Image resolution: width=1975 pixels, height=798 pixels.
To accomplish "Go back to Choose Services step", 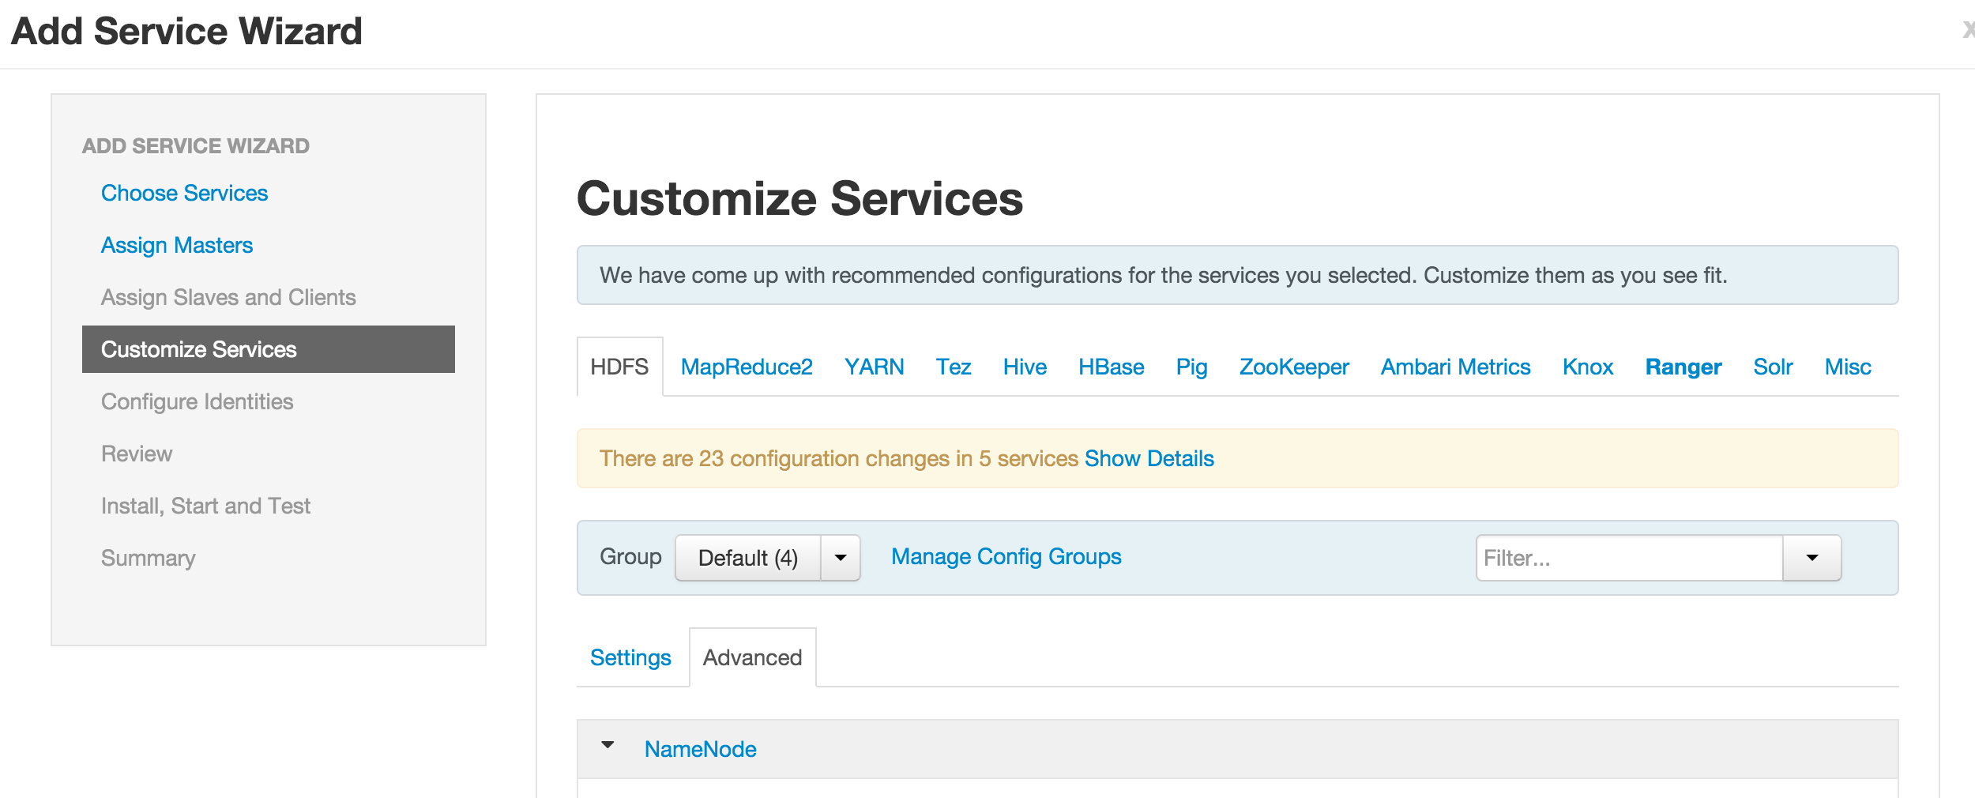I will coord(184,194).
